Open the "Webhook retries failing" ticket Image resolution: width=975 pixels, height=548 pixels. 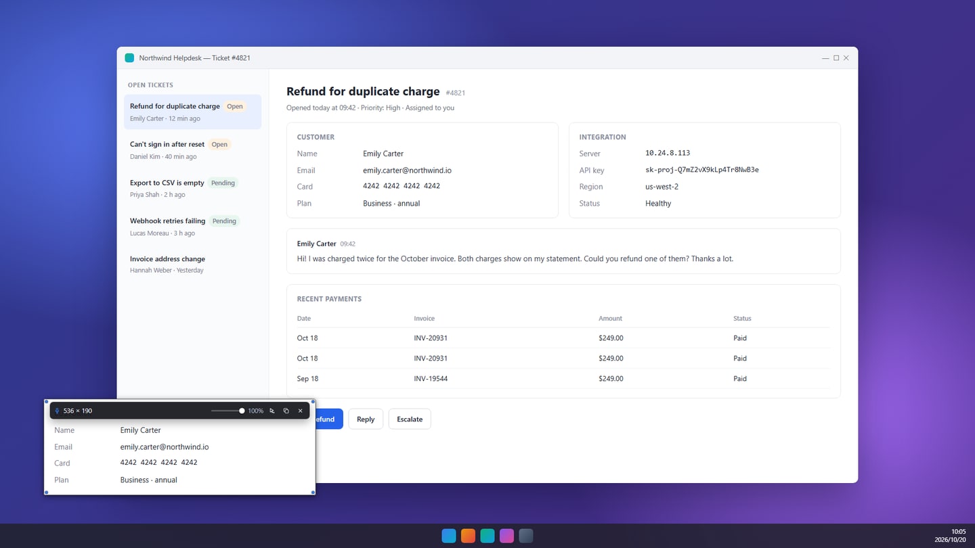(192, 227)
